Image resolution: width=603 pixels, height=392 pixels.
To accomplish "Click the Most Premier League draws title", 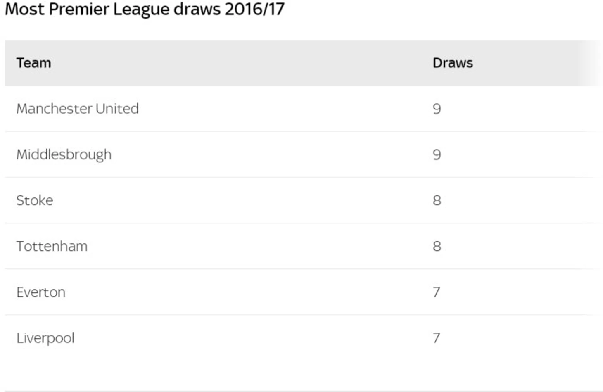I will pos(145,10).
